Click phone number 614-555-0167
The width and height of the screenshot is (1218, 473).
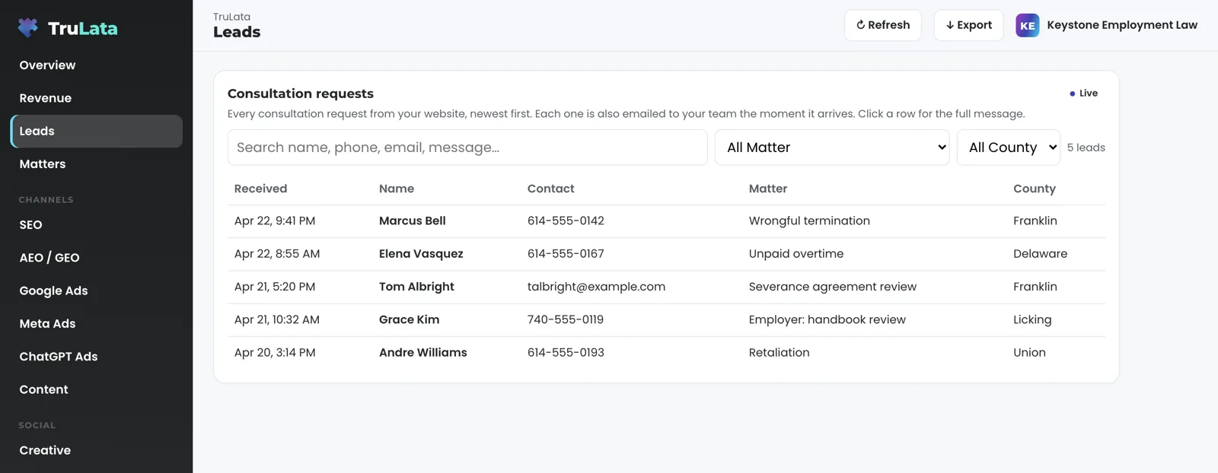[x=566, y=254]
